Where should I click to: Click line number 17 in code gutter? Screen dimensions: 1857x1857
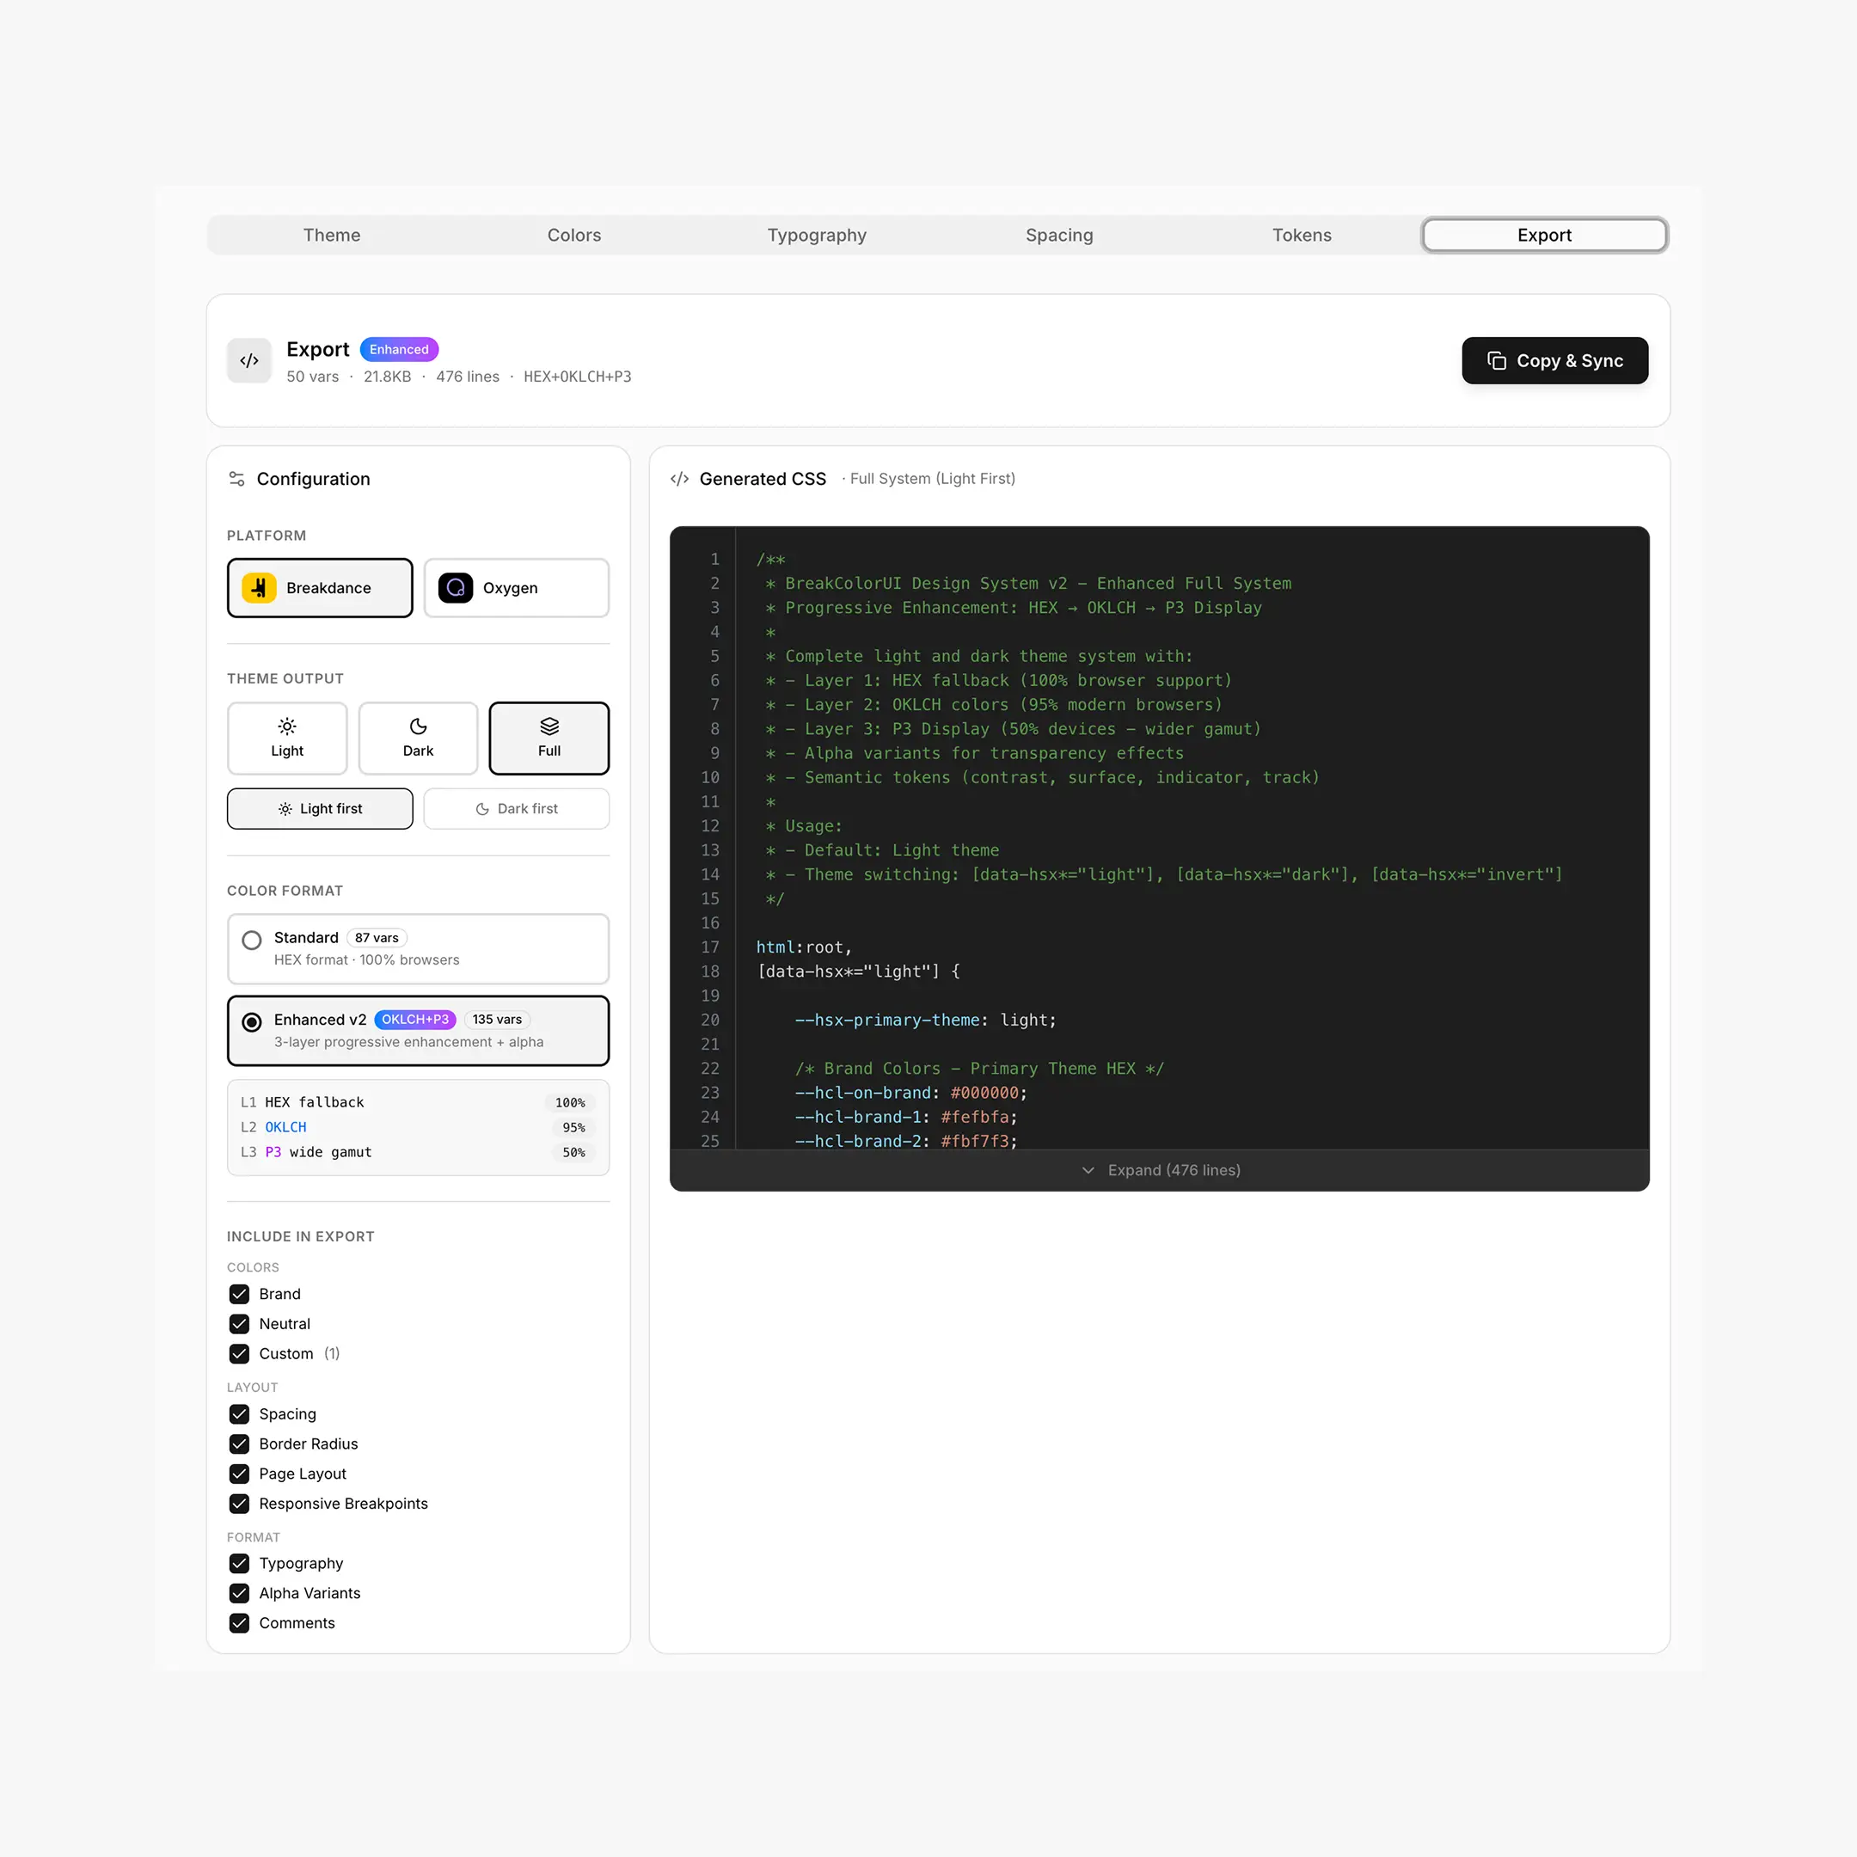pos(710,947)
